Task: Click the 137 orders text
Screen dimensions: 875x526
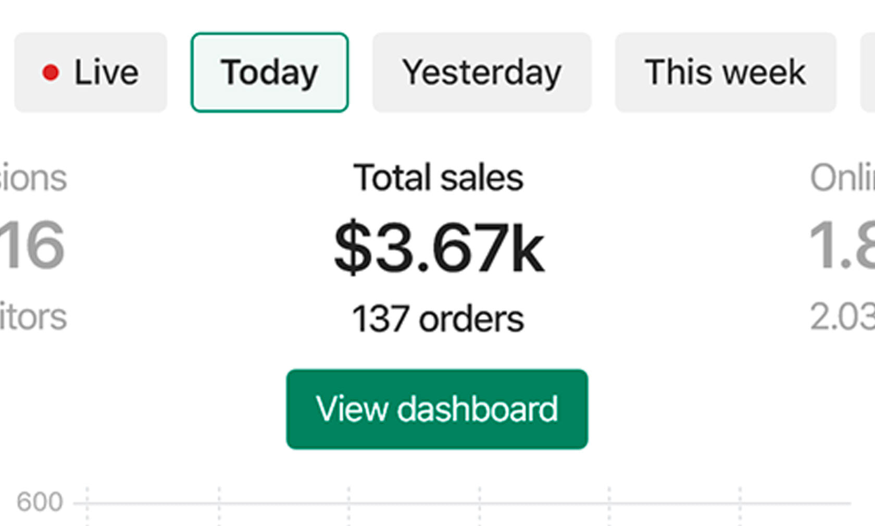Action: [x=438, y=319]
